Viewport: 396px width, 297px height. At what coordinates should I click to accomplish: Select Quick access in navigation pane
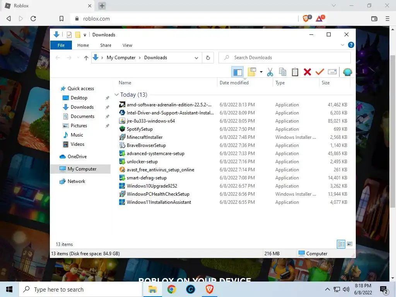pos(80,89)
